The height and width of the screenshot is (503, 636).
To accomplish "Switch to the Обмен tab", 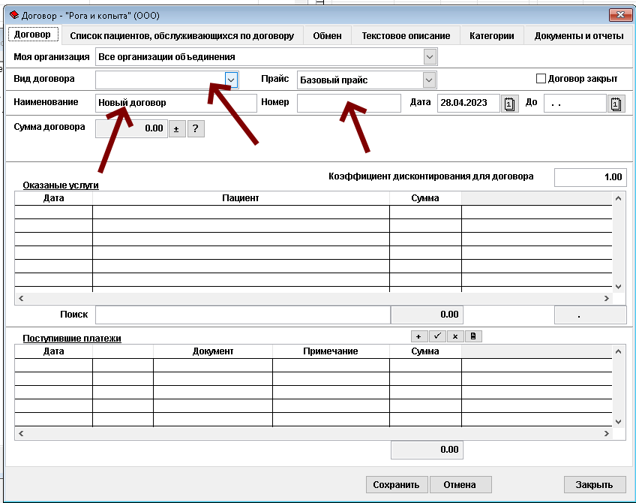I will click(x=327, y=35).
